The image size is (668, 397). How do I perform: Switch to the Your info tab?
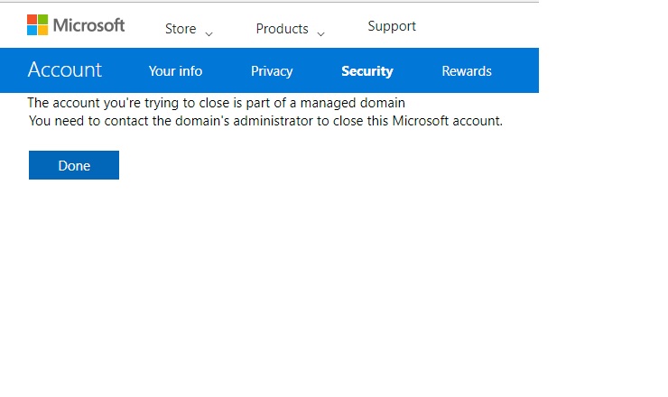(x=175, y=71)
